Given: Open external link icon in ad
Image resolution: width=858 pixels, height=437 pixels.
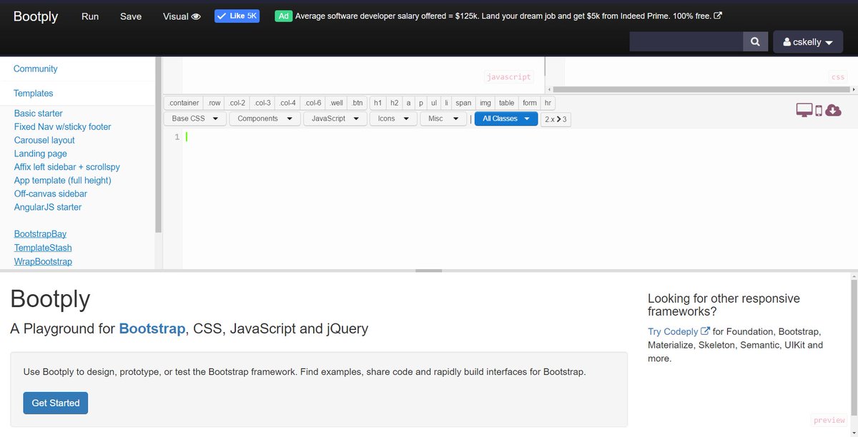Looking at the screenshot, I should coord(718,16).
